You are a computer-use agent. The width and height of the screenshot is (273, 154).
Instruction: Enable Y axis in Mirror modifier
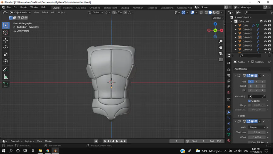[x=257, y=82]
